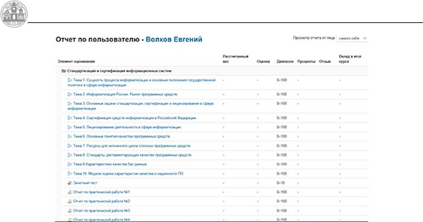Click the Рассчитанный вес column header
The width and height of the screenshot is (423, 222).
(x=235, y=59)
